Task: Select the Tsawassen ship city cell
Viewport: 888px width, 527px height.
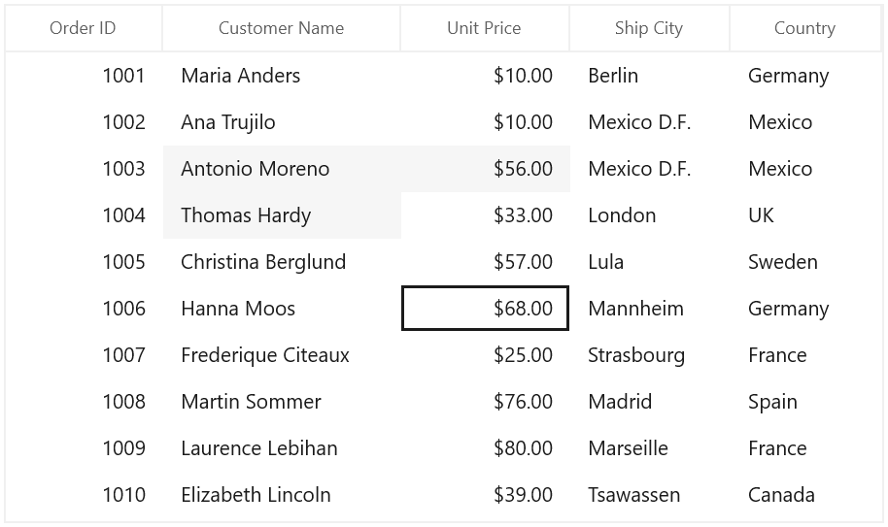Action: 650,495
